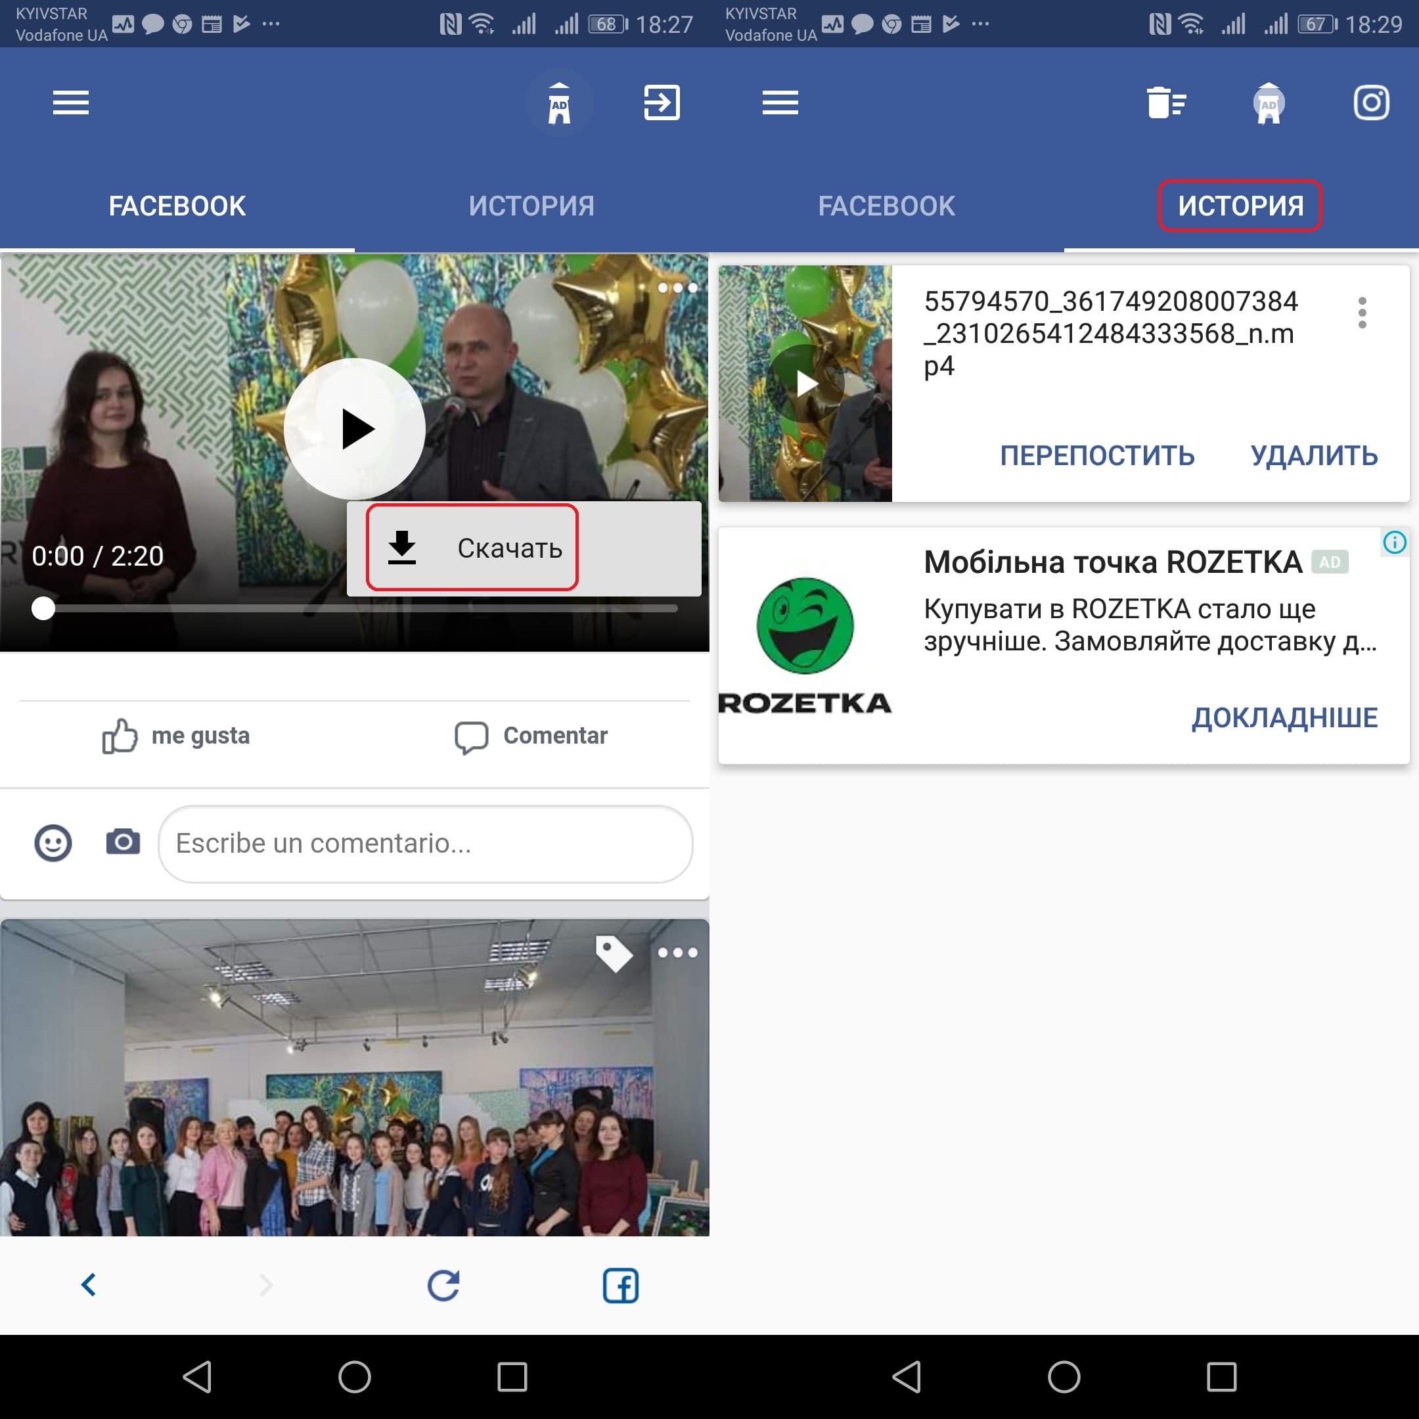1419x1419 pixels.
Task: Tap the Facebook home icon in bottom bar
Action: click(x=621, y=1286)
